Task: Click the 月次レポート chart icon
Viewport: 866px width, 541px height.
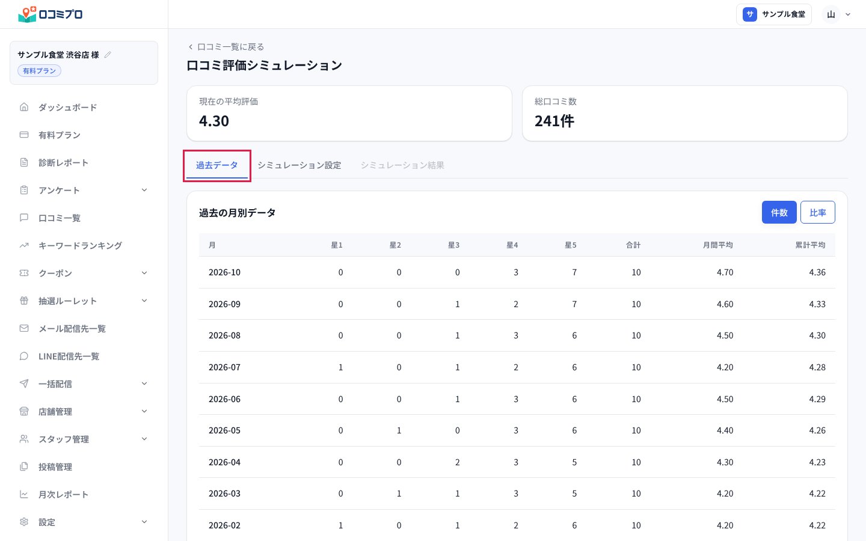Action: click(24, 494)
